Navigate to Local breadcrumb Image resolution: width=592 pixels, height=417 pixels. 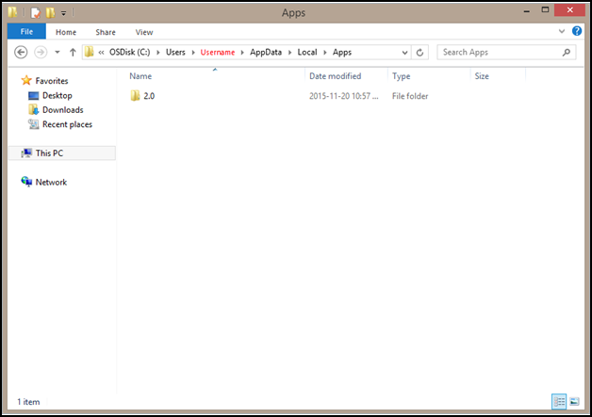[x=307, y=52]
